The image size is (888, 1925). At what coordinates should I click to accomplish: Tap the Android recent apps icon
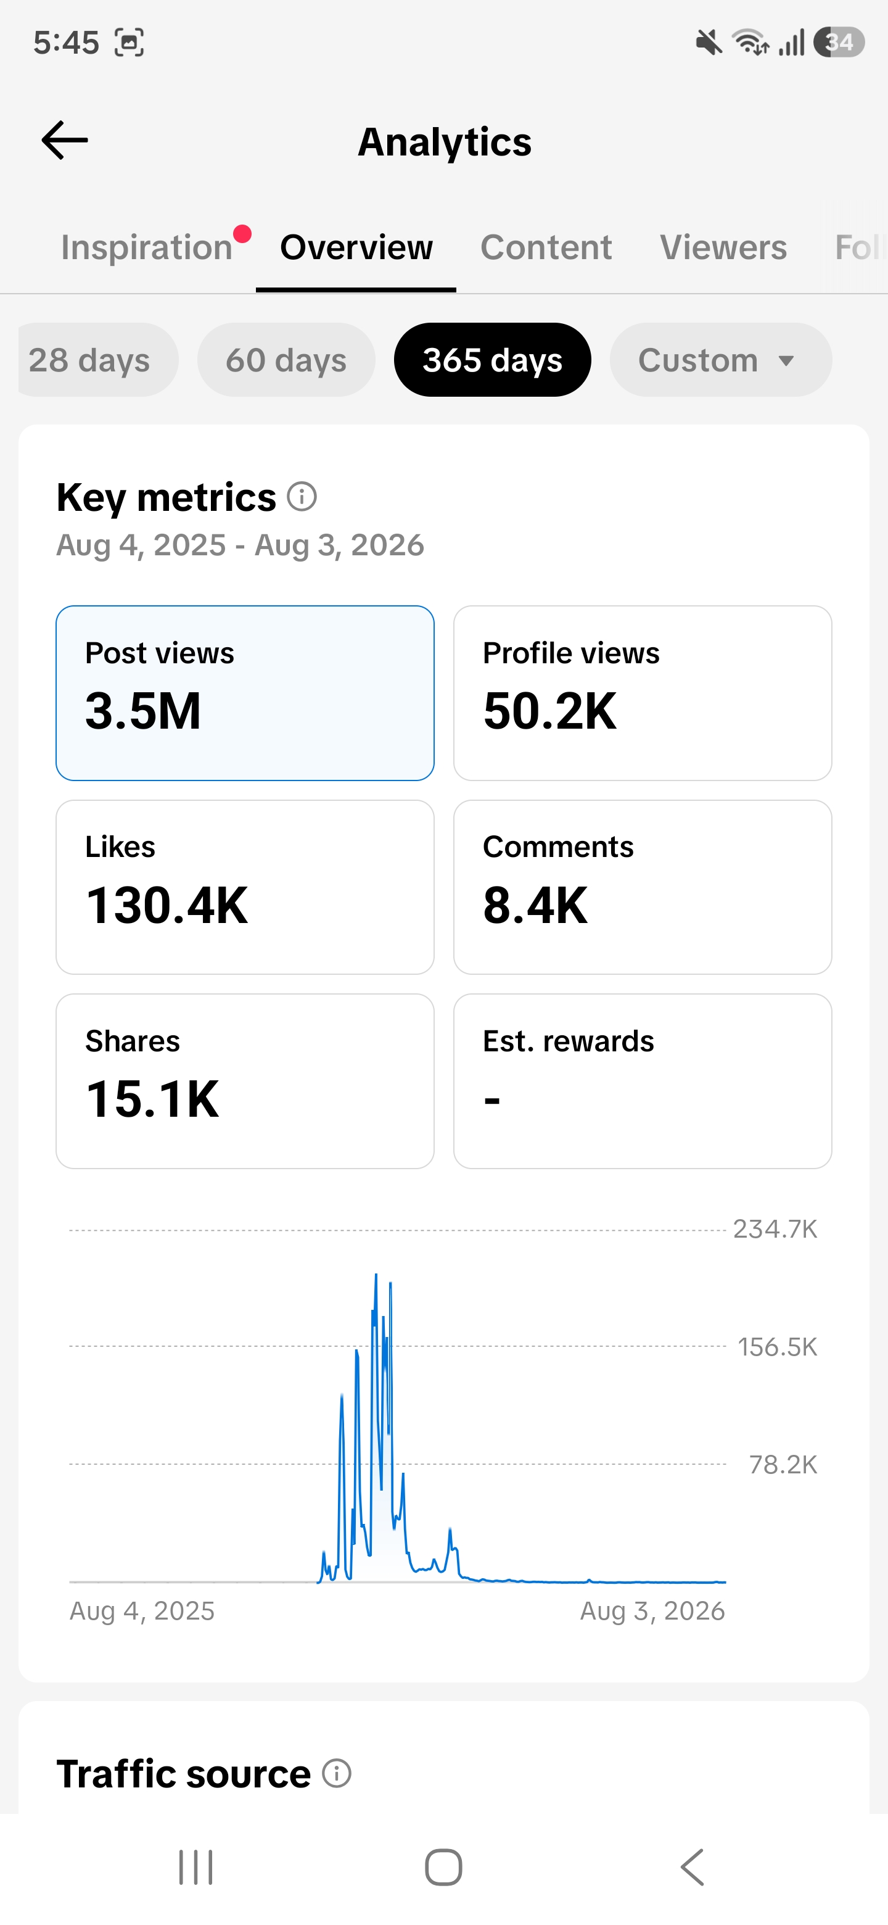pyautogui.click(x=197, y=1868)
